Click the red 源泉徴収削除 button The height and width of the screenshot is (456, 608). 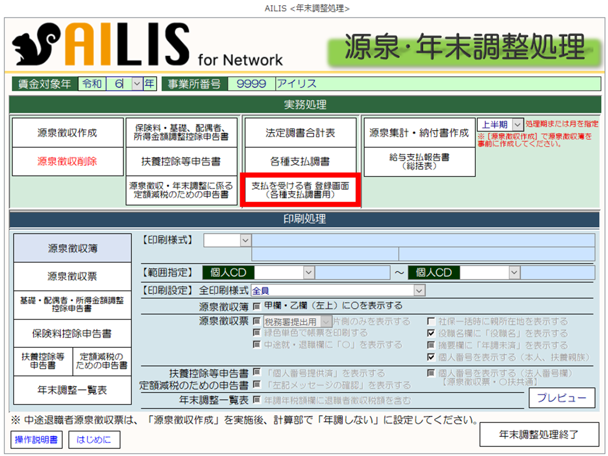coord(68,162)
